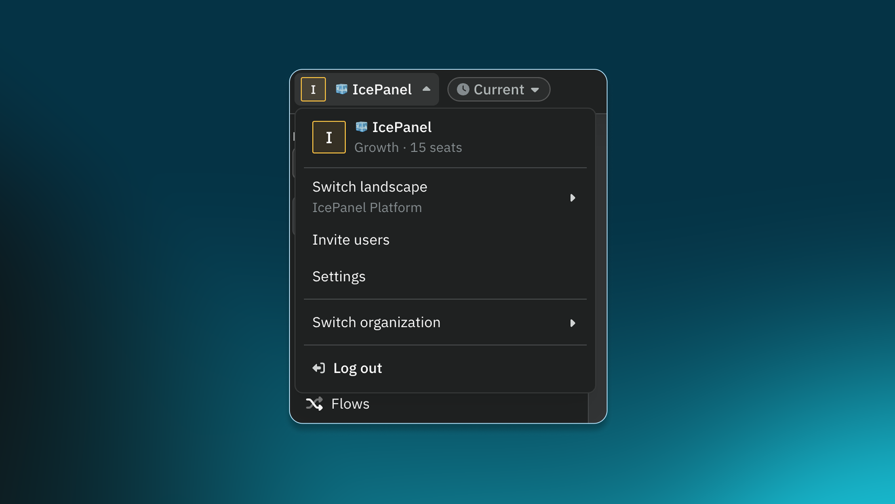This screenshot has height=504, width=895.
Task: Click the IcePanel Platform landscape name
Action: pos(367,207)
